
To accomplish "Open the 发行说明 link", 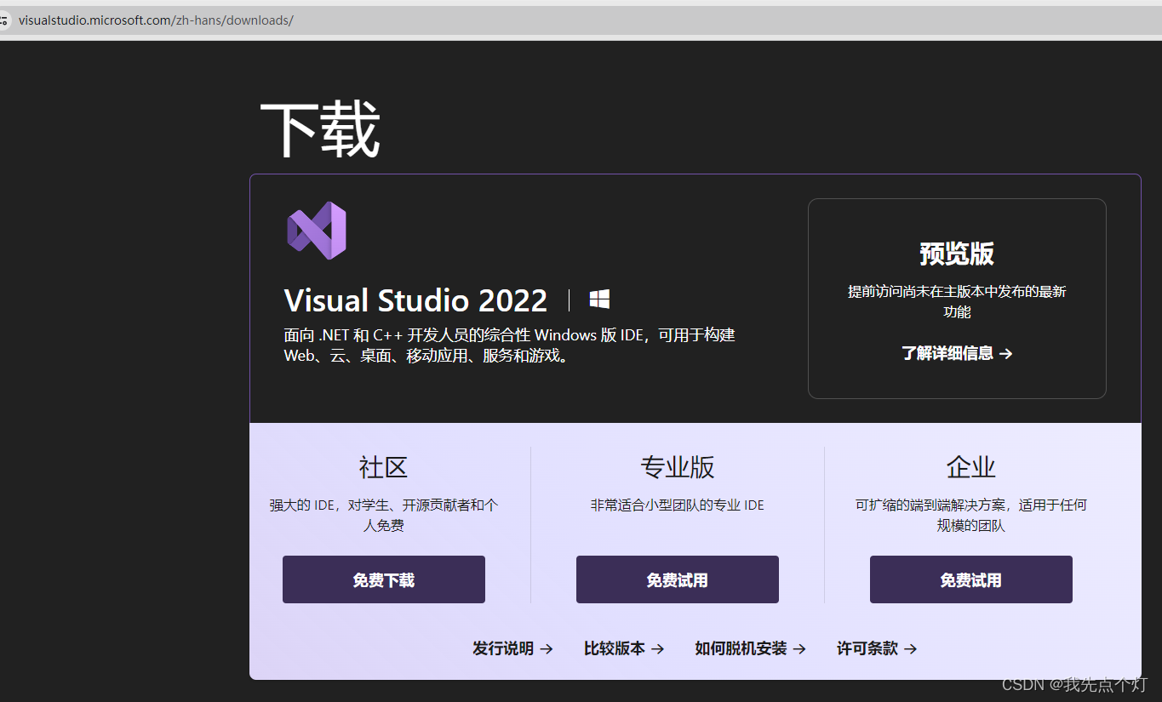I will click(505, 648).
